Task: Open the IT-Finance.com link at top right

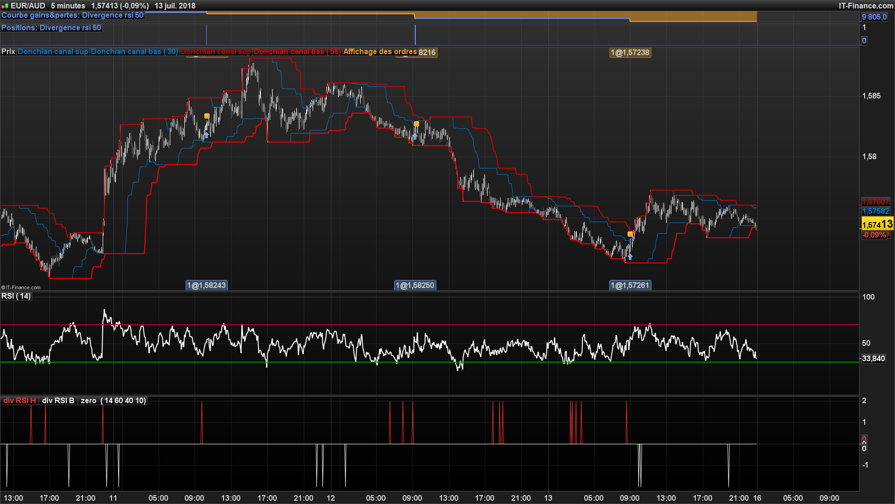Action: coord(866,6)
